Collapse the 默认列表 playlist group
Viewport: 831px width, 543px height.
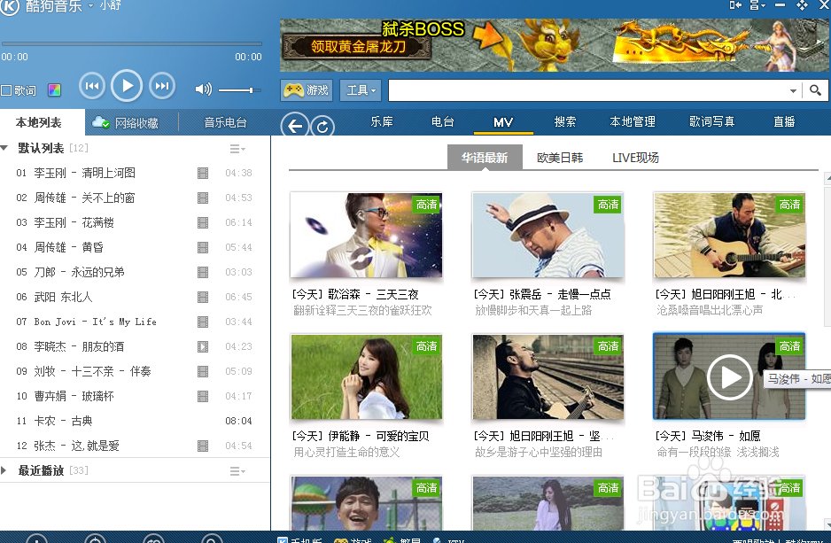pos(5,148)
